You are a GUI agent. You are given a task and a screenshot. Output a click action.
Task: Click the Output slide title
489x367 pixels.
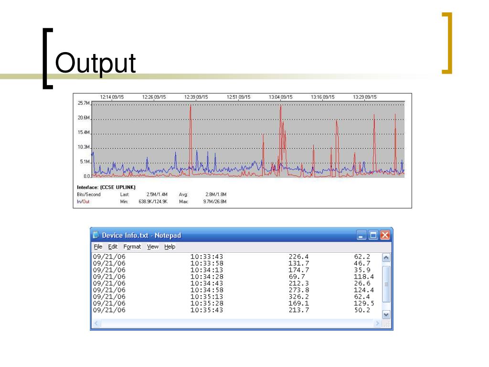pos(95,64)
